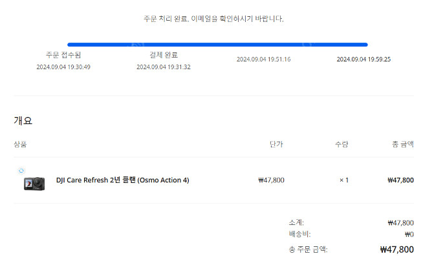This screenshot has height=256, width=423.
Task: Click the unit price ₩47,800 value
Action: (271, 180)
